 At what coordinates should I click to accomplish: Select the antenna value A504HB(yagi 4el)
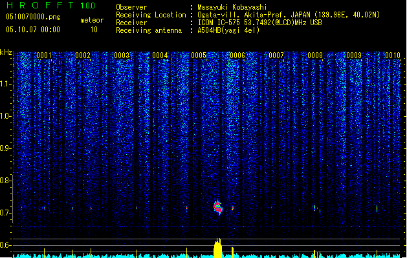[x=228, y=30]
